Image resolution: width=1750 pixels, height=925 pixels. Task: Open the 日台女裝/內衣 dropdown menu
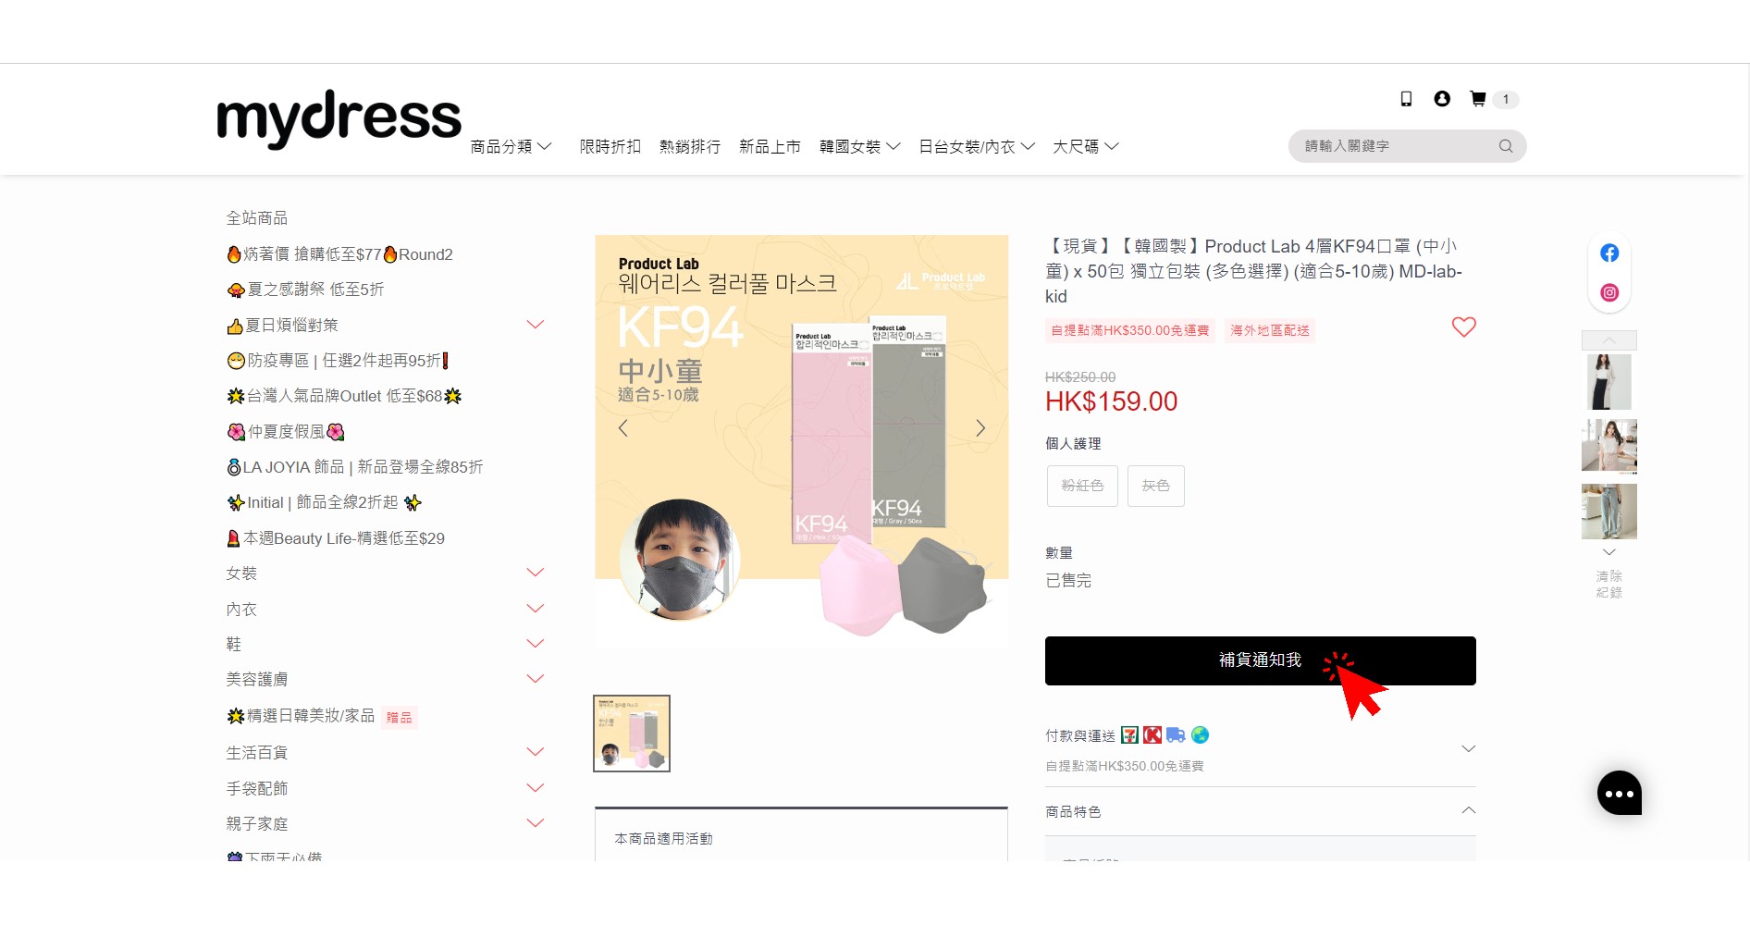pos(977,146)
